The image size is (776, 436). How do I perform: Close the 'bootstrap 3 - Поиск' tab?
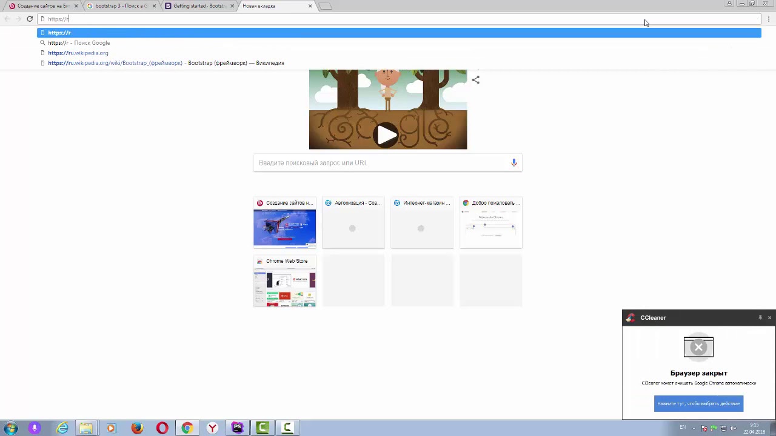tap(154, 6)
